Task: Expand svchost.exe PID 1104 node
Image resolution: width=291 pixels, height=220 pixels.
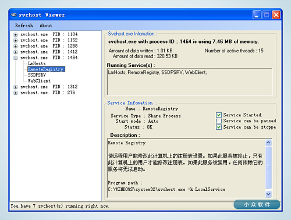Action: coord(16,34)
